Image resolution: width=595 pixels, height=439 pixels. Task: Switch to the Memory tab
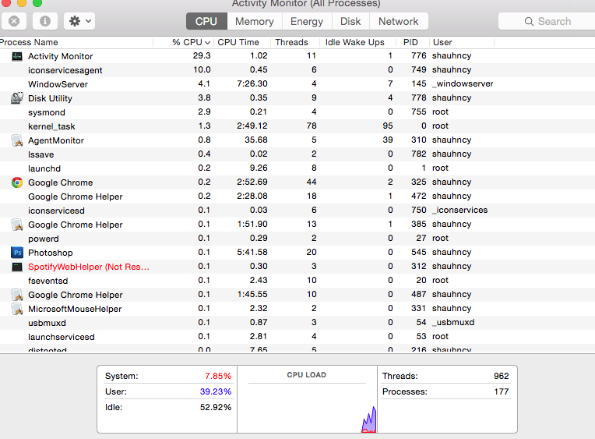tap(254, 21)
